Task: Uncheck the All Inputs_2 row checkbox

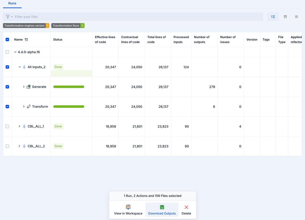Action: tap(7, 67)
